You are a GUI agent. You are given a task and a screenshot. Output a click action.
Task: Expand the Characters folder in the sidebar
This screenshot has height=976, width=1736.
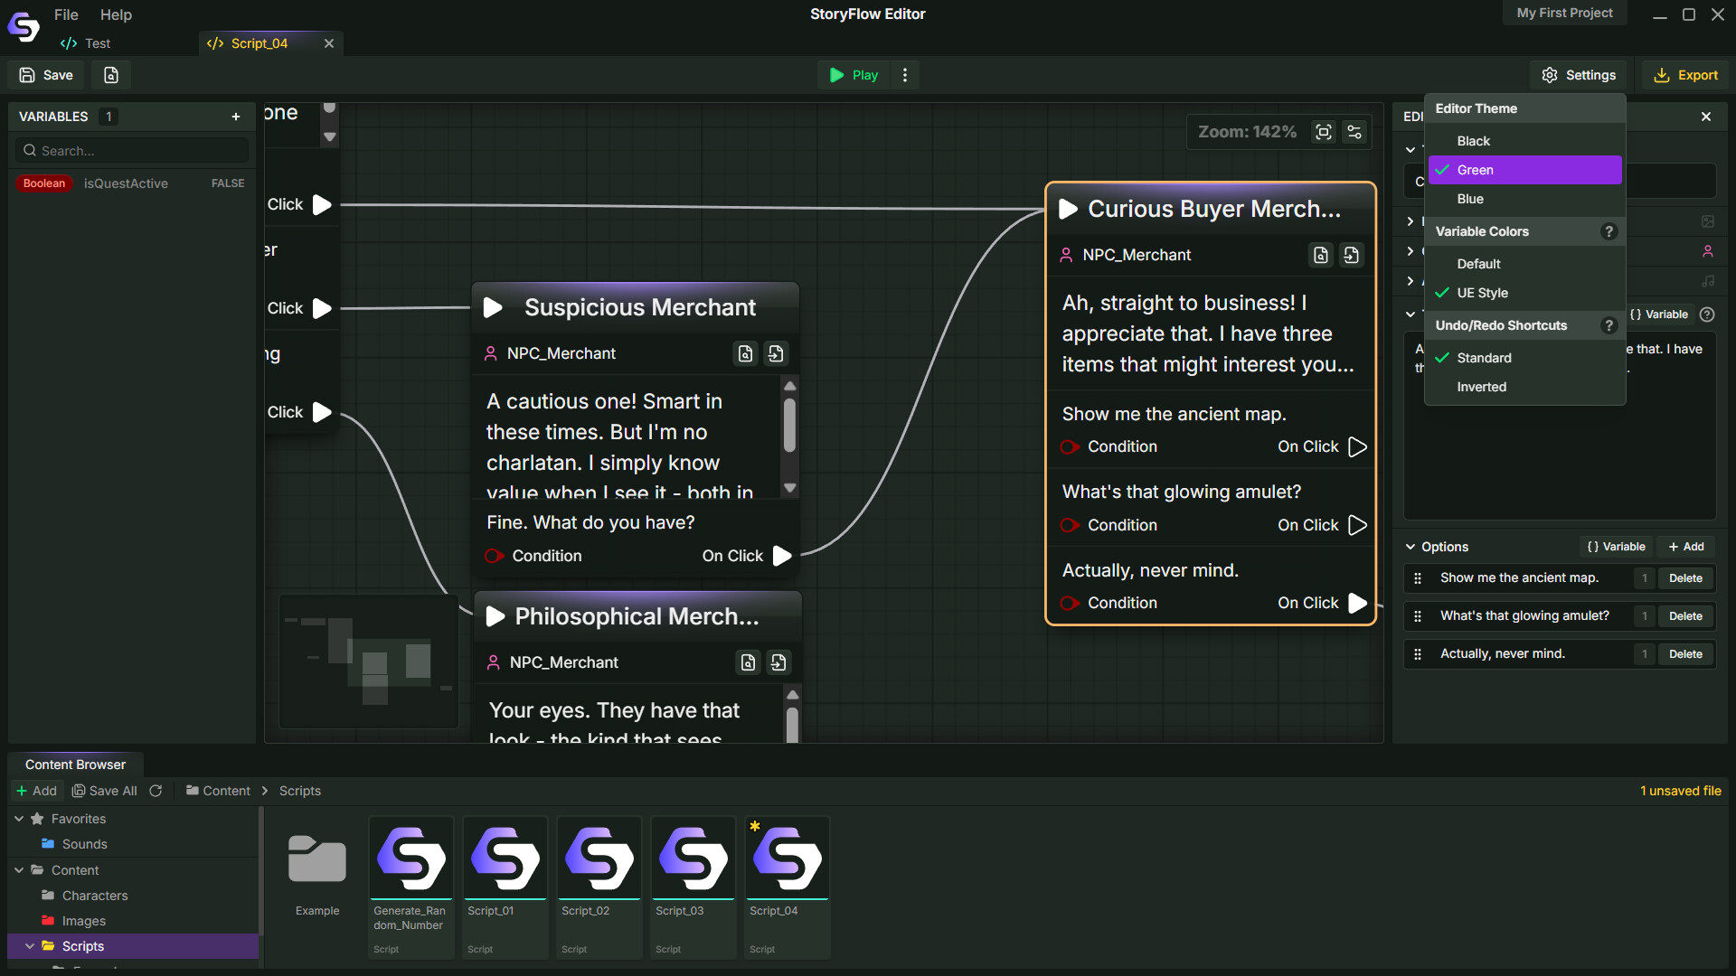click(x=95, y=896)
